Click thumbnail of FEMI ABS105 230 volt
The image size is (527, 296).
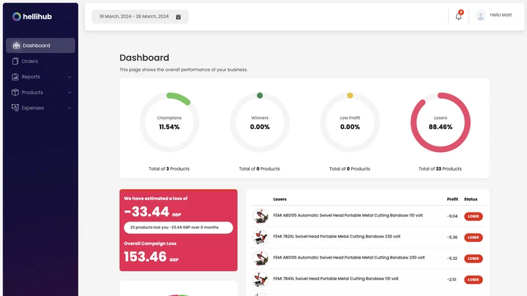260,259
